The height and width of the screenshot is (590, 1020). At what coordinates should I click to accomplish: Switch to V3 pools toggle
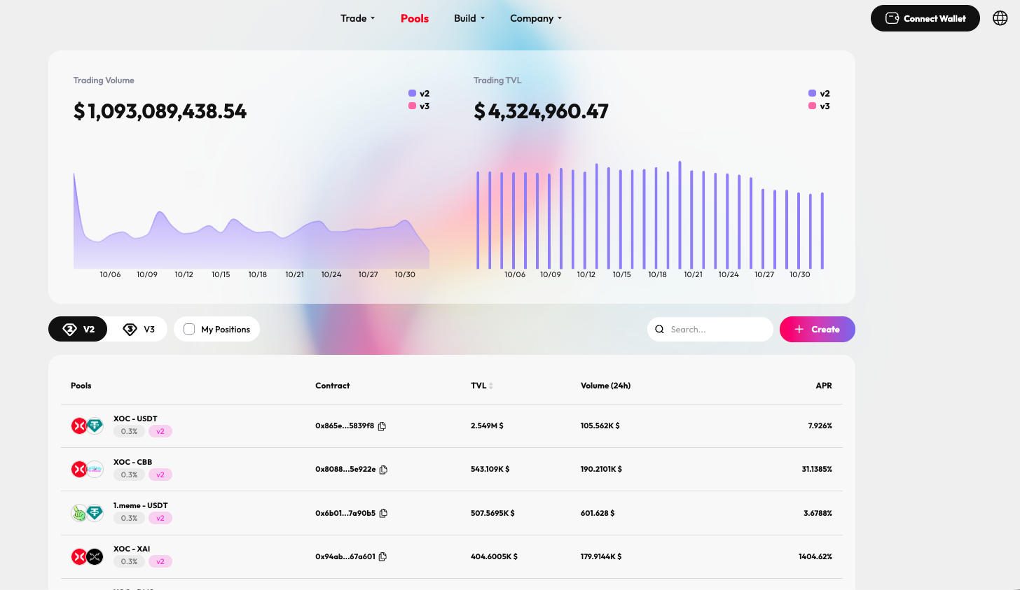point(139,329)
